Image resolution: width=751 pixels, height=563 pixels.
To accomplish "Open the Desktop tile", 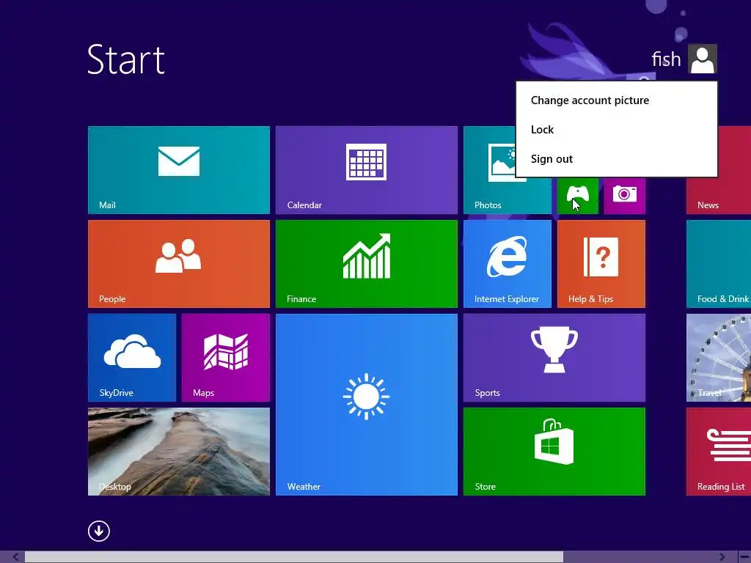I will click(179, 452).
